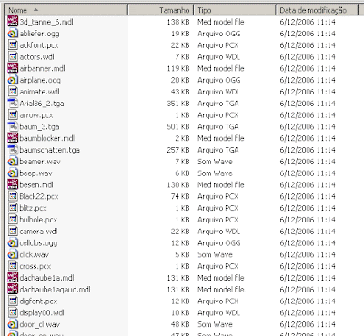This screenshot has width=364, height=336.
Task: Click the 3d_tanne_6.mdl file icon
Action: (13, 22)
